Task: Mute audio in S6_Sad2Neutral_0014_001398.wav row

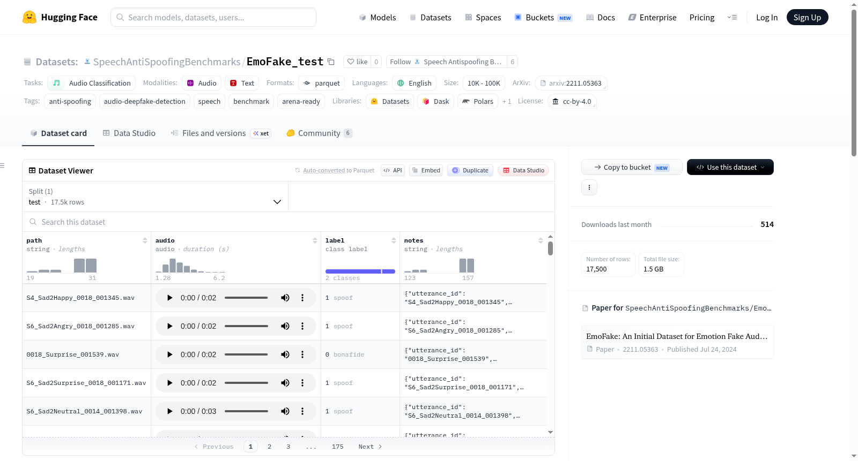Action: point(285,411)
